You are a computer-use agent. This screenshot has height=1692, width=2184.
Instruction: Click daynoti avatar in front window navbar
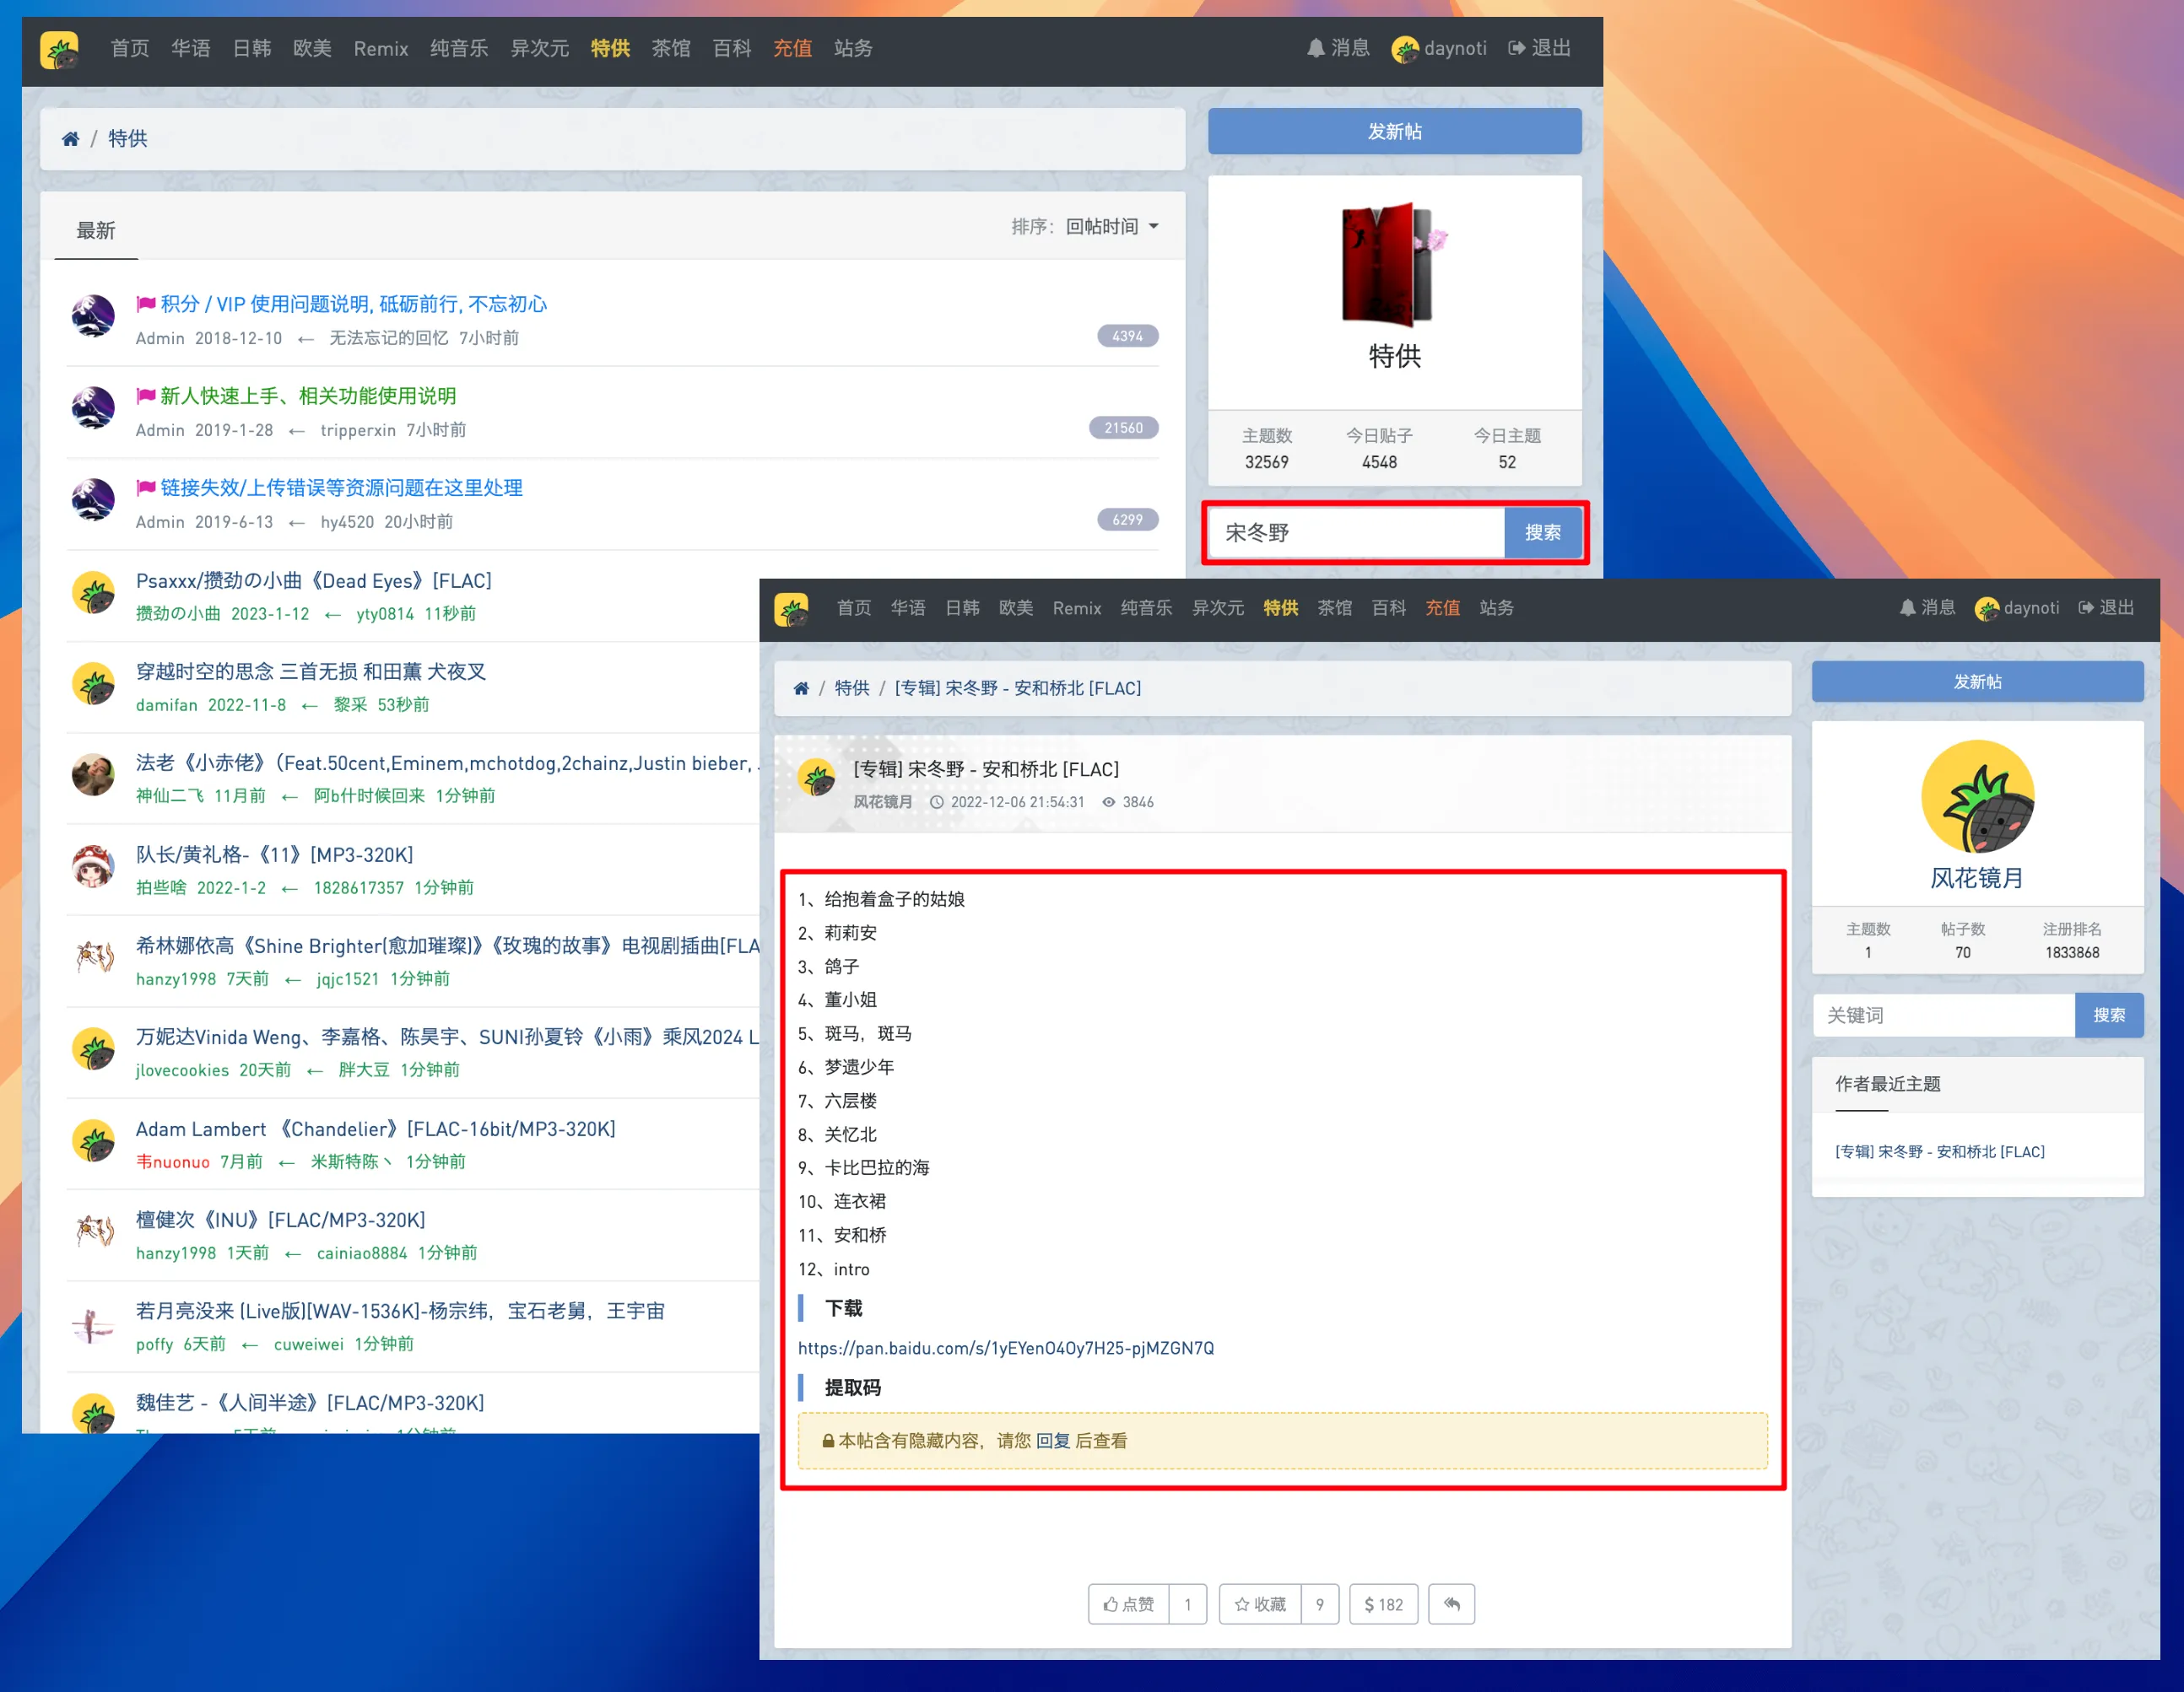(1986, 607)
